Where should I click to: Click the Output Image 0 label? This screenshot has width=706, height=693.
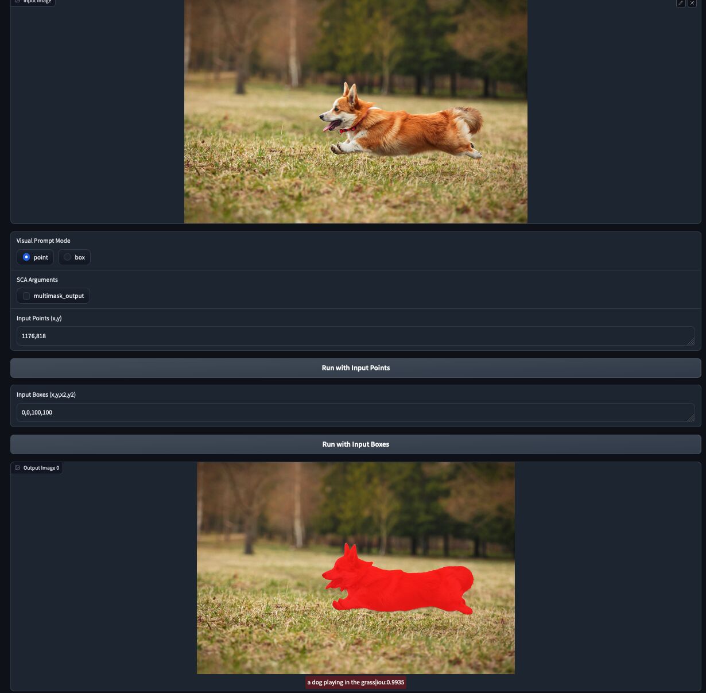[x=41, y=468]
